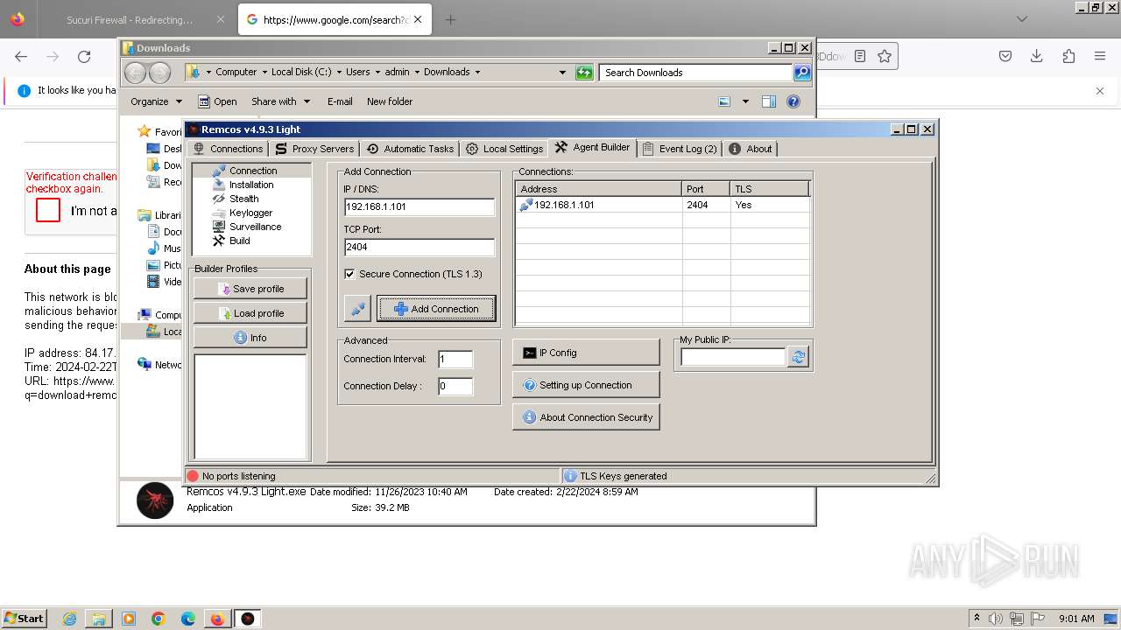Select Surveillance in the builder tree
Image resolution: width=1121 pixels, height=630 pixels.
click(255, 227)
